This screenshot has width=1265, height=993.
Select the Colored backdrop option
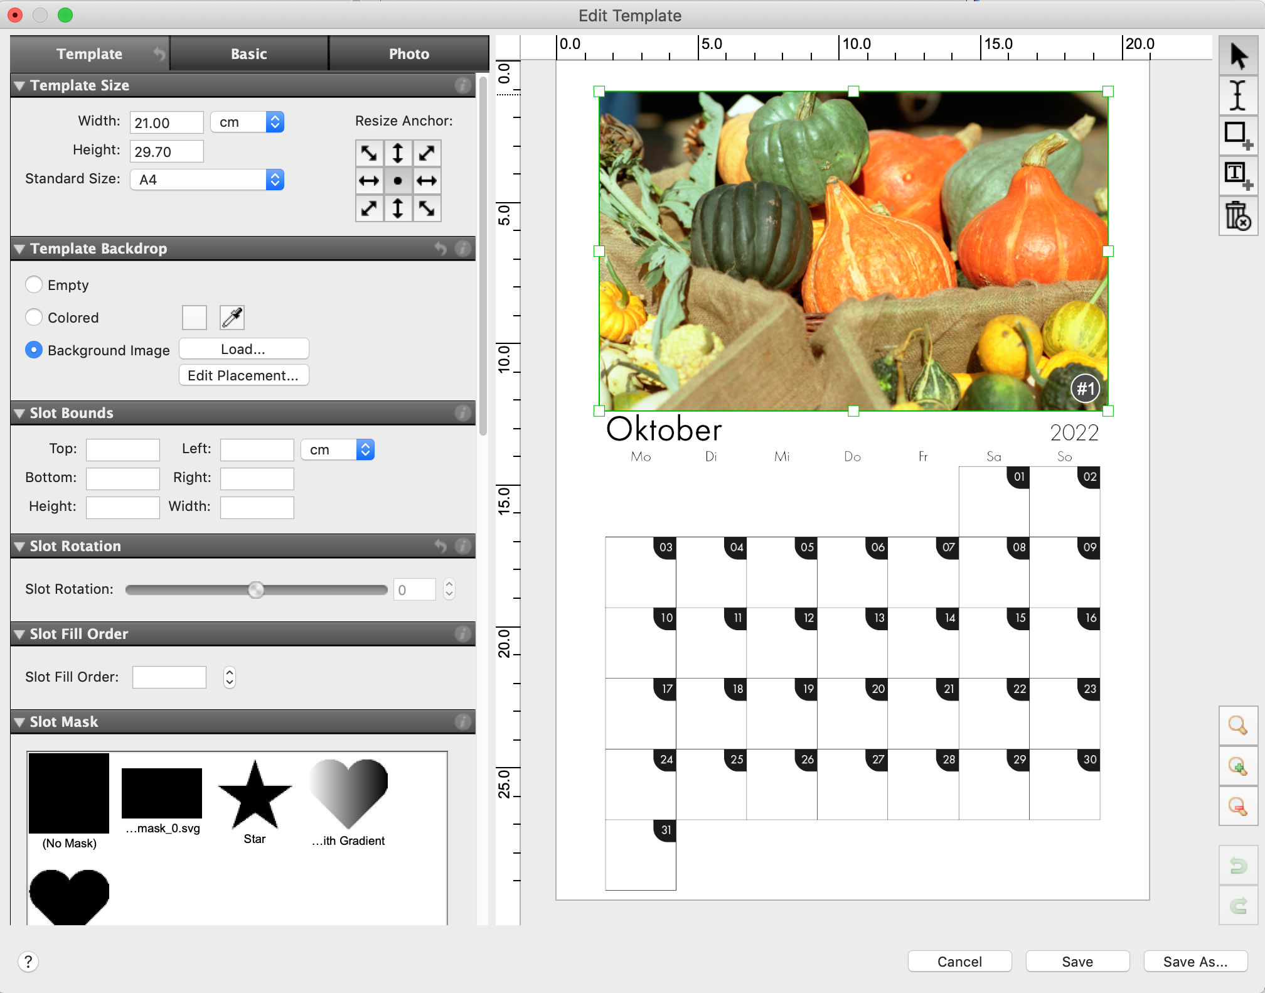click(x=34, y=317)
